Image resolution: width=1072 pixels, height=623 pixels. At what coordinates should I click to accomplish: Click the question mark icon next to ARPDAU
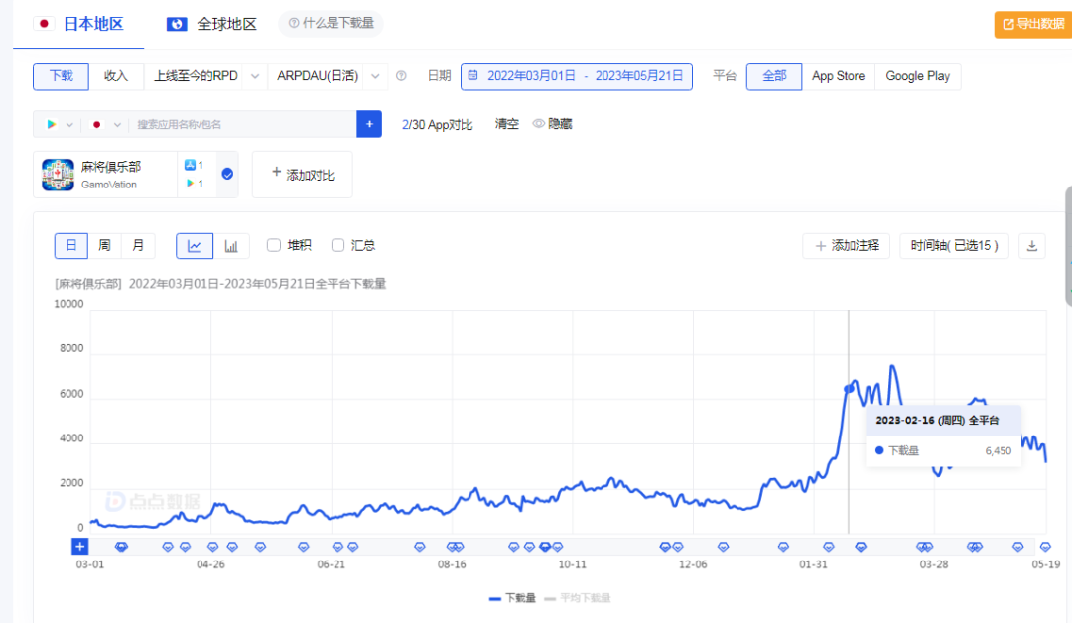click(x=401, y=76)
